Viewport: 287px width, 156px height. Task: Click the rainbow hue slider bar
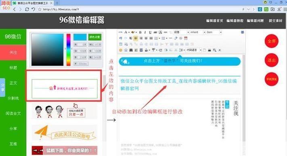[x=69, y=50]
